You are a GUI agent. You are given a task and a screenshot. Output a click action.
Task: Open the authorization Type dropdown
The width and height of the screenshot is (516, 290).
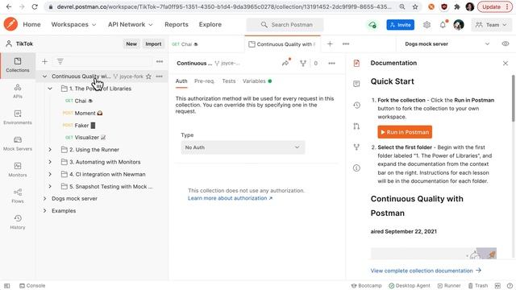243,147
